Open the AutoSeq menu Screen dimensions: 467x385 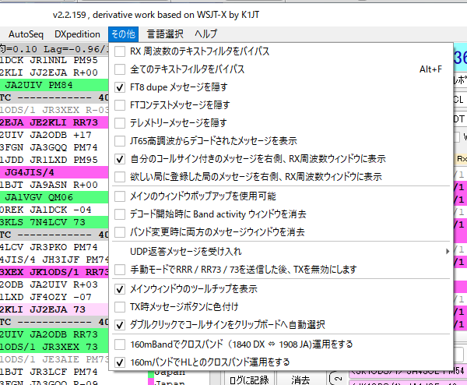[x=26, y=34]
